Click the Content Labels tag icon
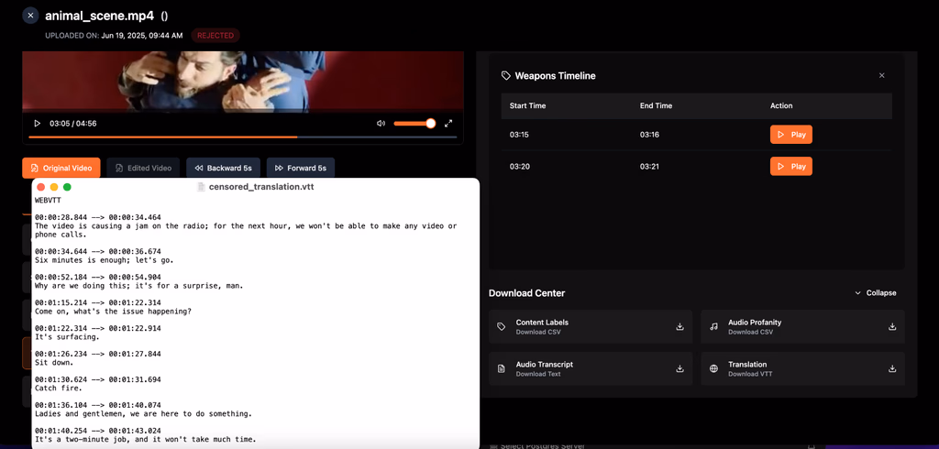The height and width of the screenshot is (449, 939). (x=502, y=327)
